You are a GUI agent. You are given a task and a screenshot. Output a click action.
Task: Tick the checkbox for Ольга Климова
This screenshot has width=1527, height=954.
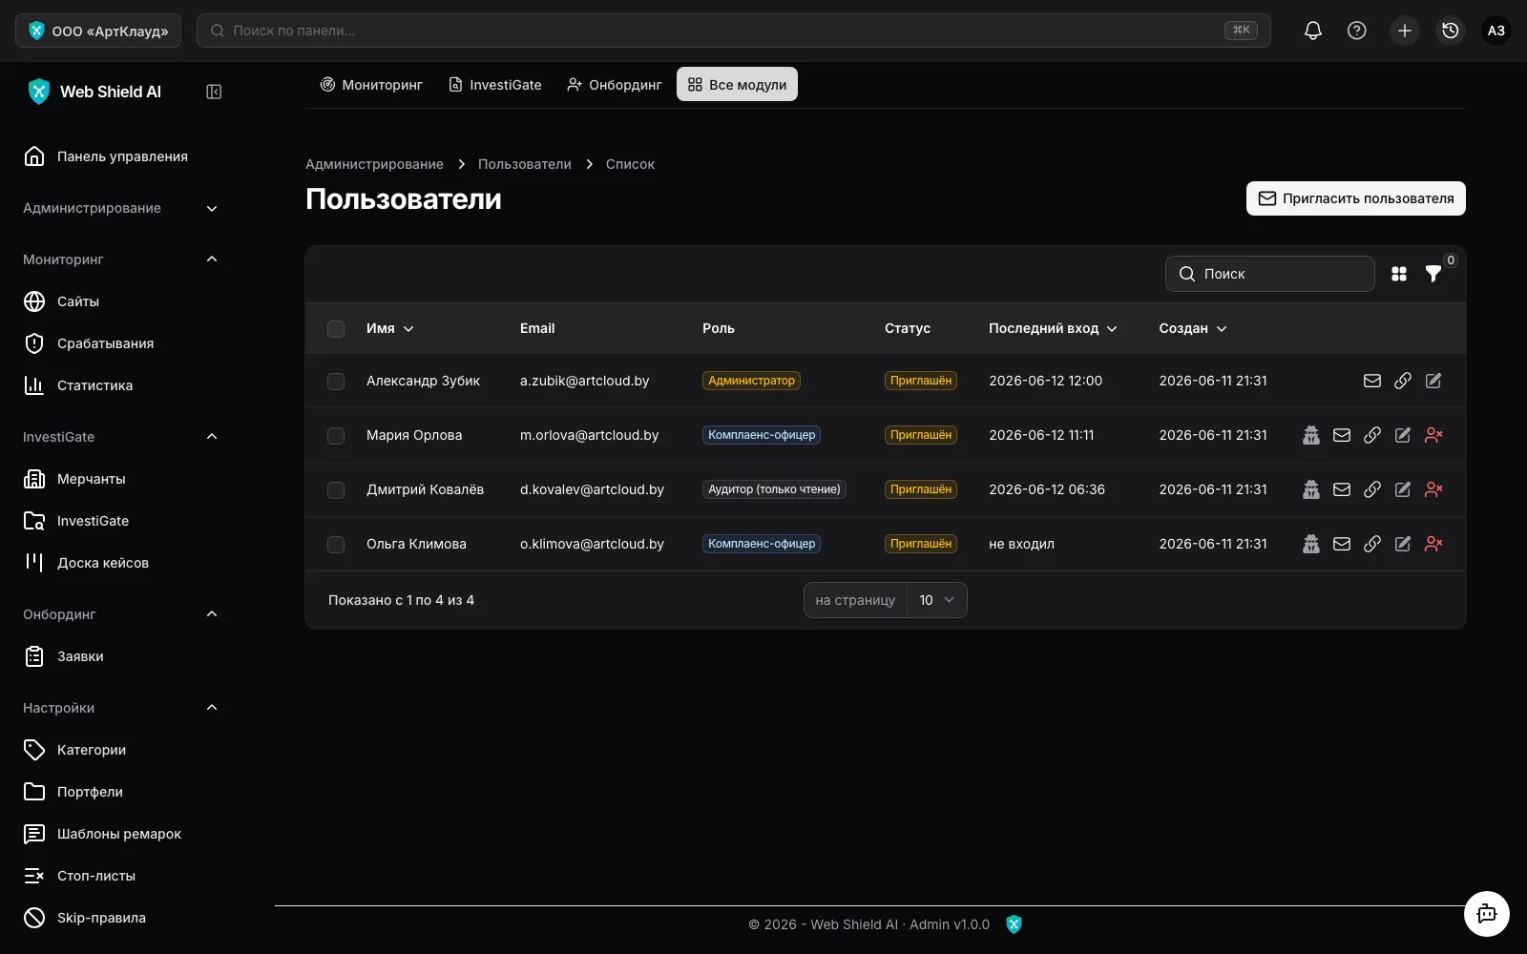tap(336, 545)
